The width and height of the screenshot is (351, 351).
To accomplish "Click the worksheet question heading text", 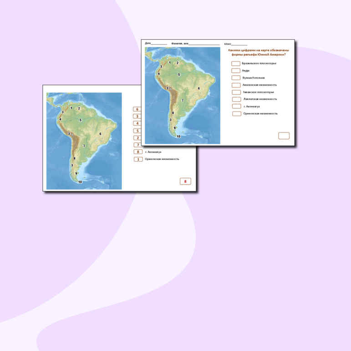I will [x=258, y=52].
